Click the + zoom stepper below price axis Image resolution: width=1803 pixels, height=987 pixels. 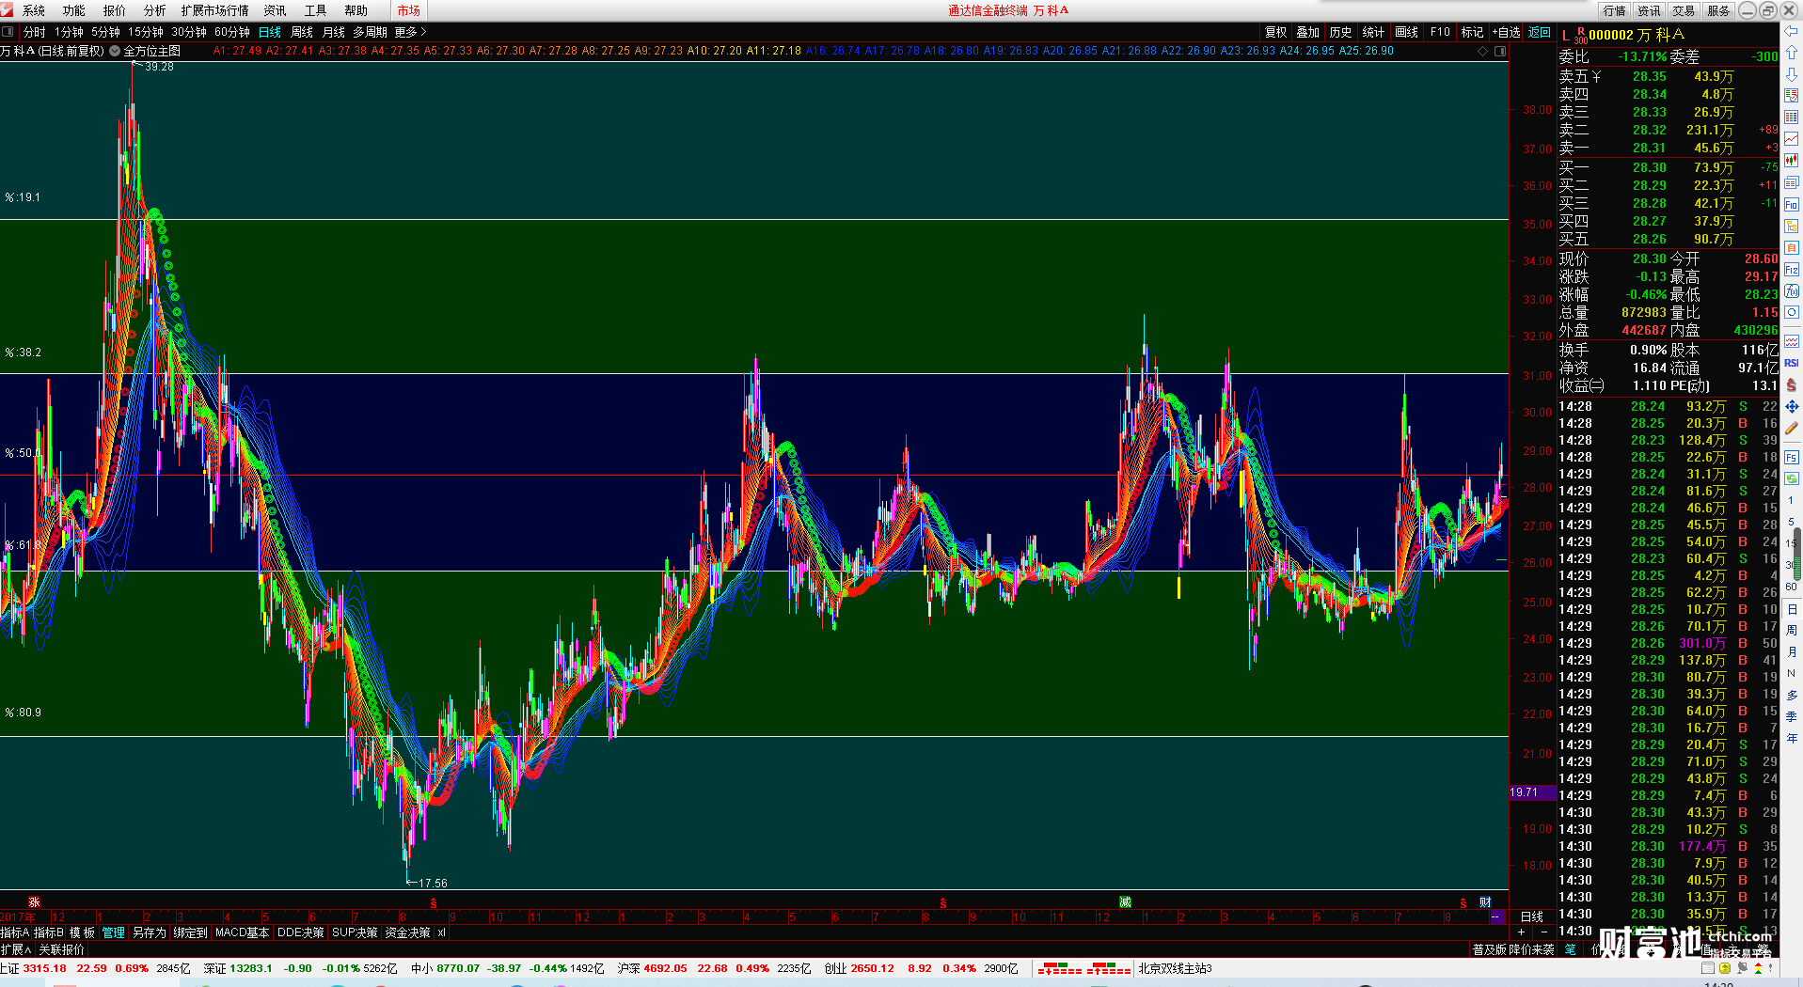[1522, 932]
